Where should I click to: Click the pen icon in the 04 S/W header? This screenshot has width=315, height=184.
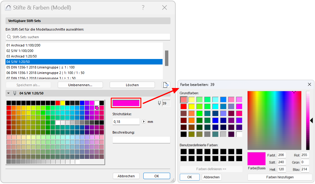click(15, 93)
